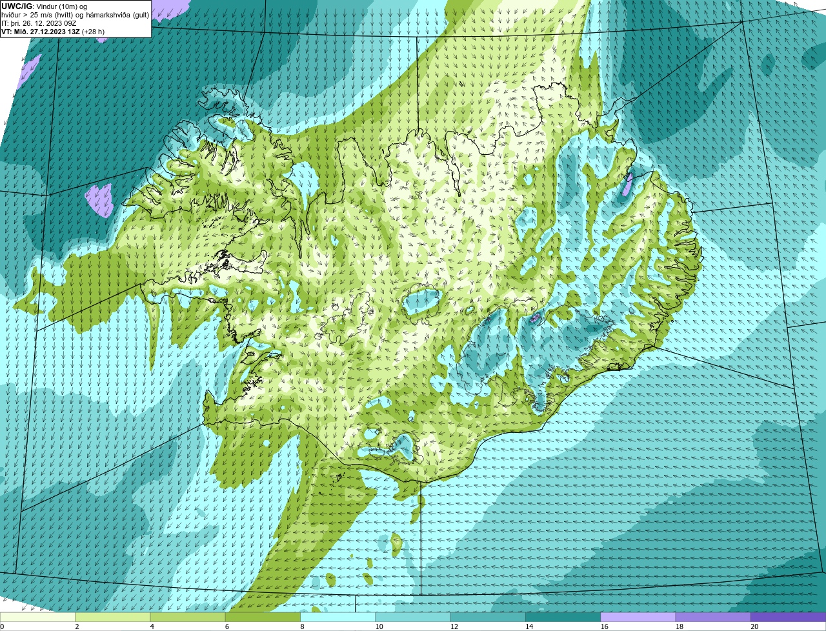Click the legend scale label "2"

77,626
